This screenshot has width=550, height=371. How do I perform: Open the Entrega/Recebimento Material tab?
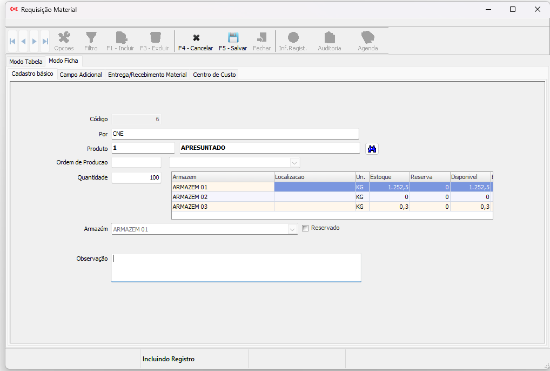[x=147, y=75]
